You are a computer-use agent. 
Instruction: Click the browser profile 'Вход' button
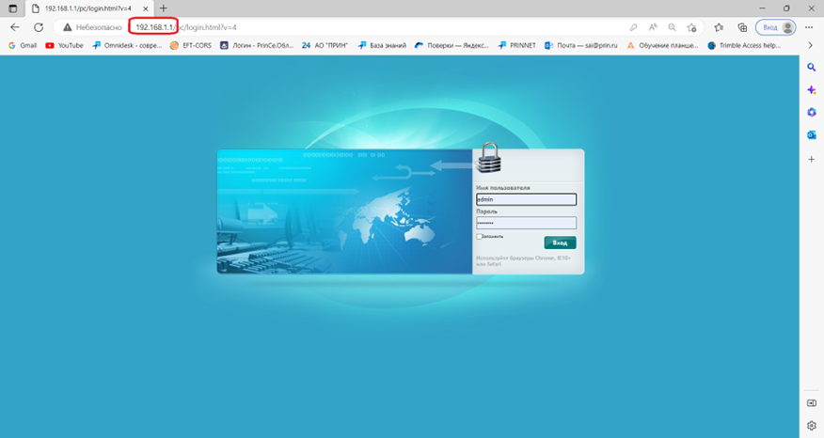tap(776, 27)
